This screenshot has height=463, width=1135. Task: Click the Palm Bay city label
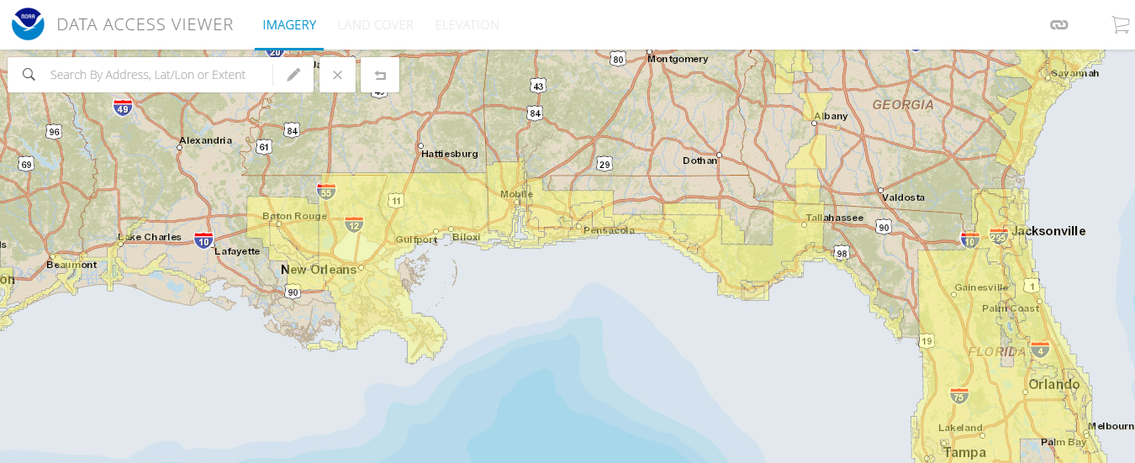[1064, 442]
